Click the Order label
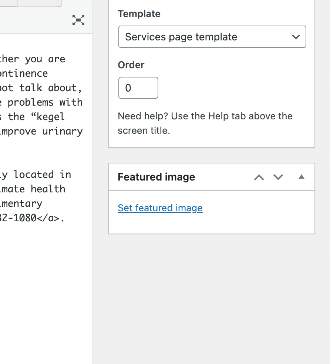 point(131,65)
